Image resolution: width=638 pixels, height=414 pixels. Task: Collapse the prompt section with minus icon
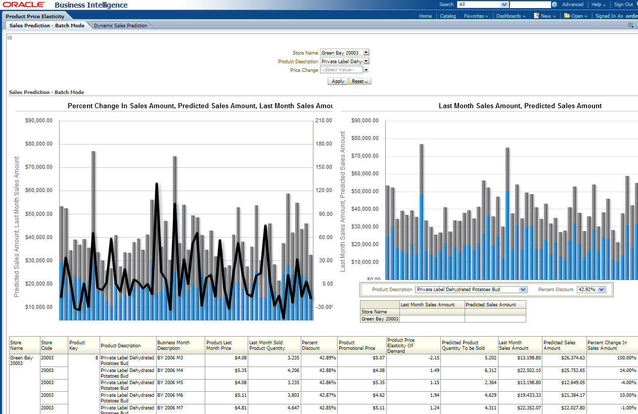click(10, 37)
